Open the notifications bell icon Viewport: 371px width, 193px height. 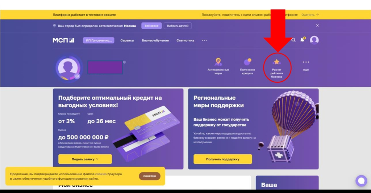[303, 40]
